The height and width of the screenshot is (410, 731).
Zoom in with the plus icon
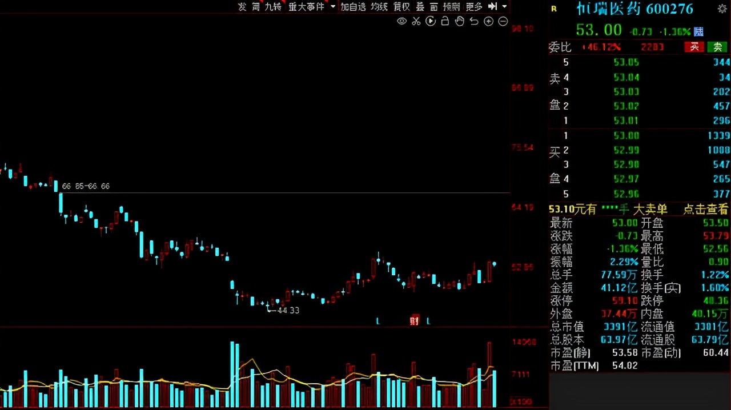pyautogui.click(x=488, y=21)
